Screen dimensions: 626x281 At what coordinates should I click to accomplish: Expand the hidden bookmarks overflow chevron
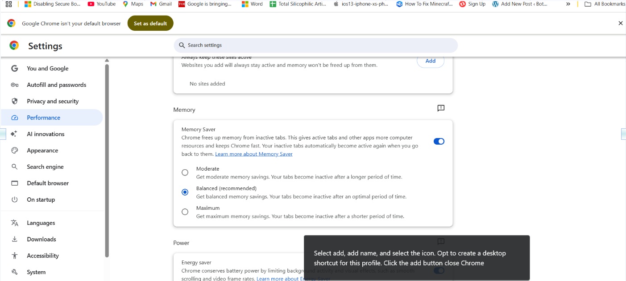[x=568, y=4]
